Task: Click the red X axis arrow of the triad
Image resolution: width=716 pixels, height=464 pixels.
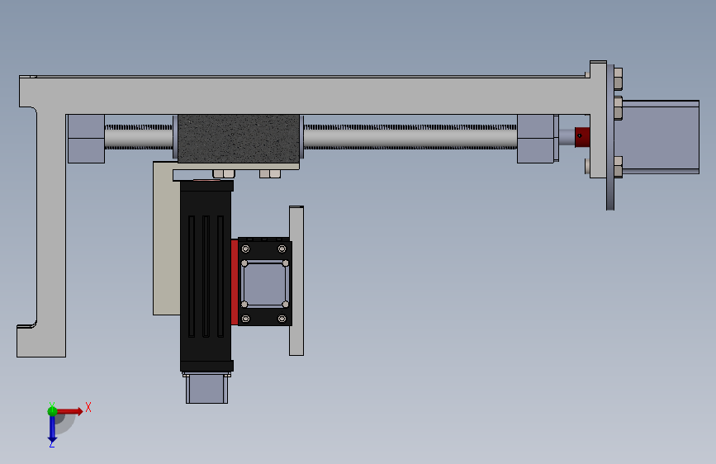Action: click(x=69, y=411)
